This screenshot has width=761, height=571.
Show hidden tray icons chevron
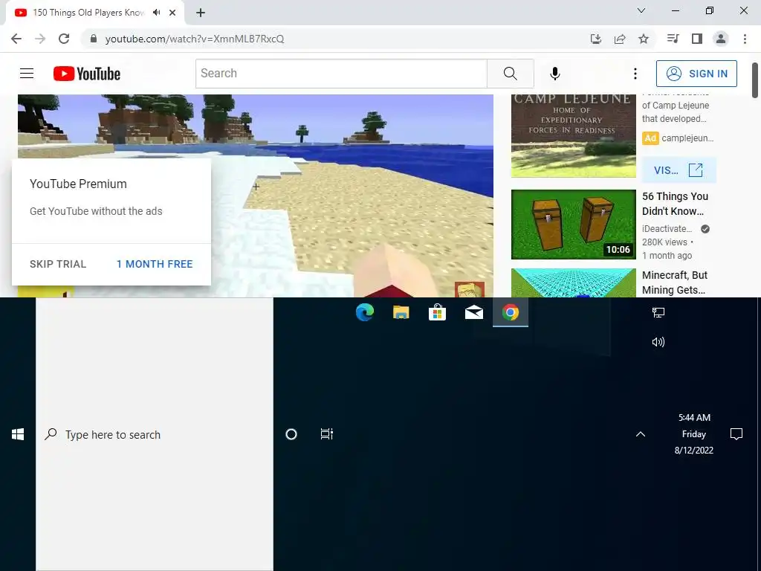(641, 434)
